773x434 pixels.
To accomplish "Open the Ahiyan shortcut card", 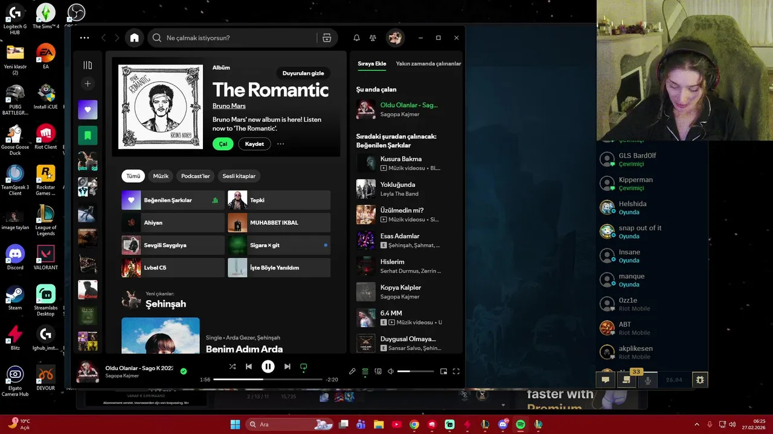I will [173, 222].
